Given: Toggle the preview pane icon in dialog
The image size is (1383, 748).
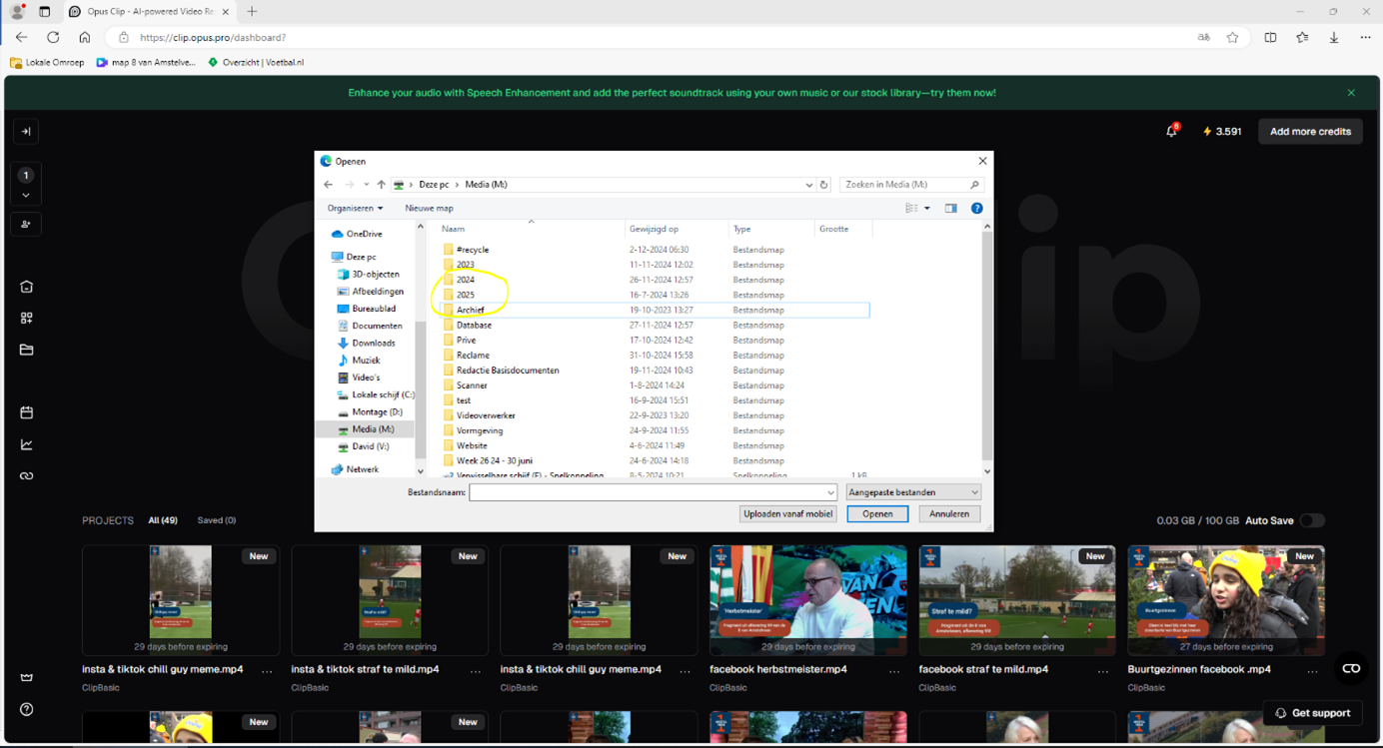Looking at the screenshot, I should pos(950,208).
